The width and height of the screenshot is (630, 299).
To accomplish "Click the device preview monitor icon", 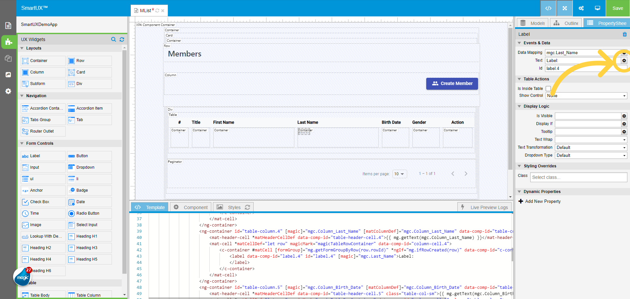I will (x=597, y=8).
